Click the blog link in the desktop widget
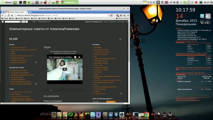Screen dimensions: 213x120 (x=188, y=100)
